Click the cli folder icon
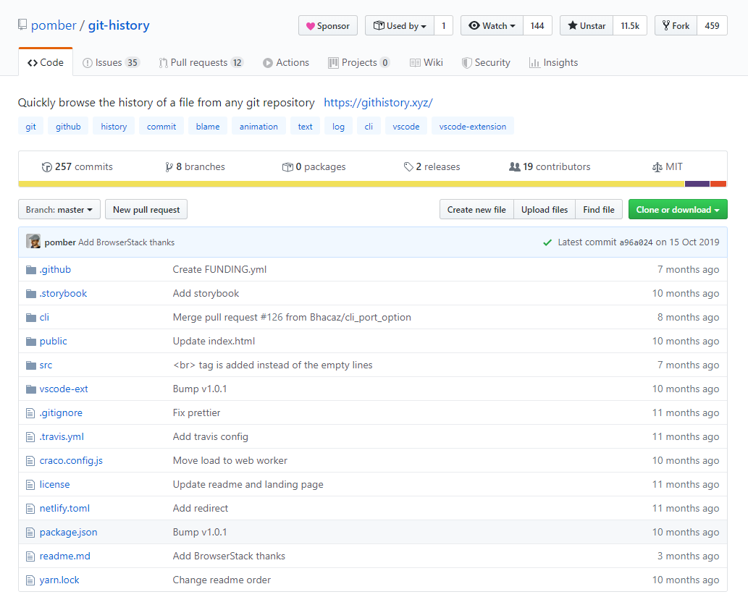 [31, 318]
